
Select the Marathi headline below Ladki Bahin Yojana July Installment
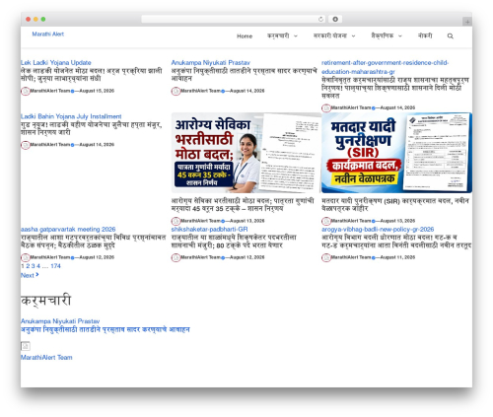(92, 128)
